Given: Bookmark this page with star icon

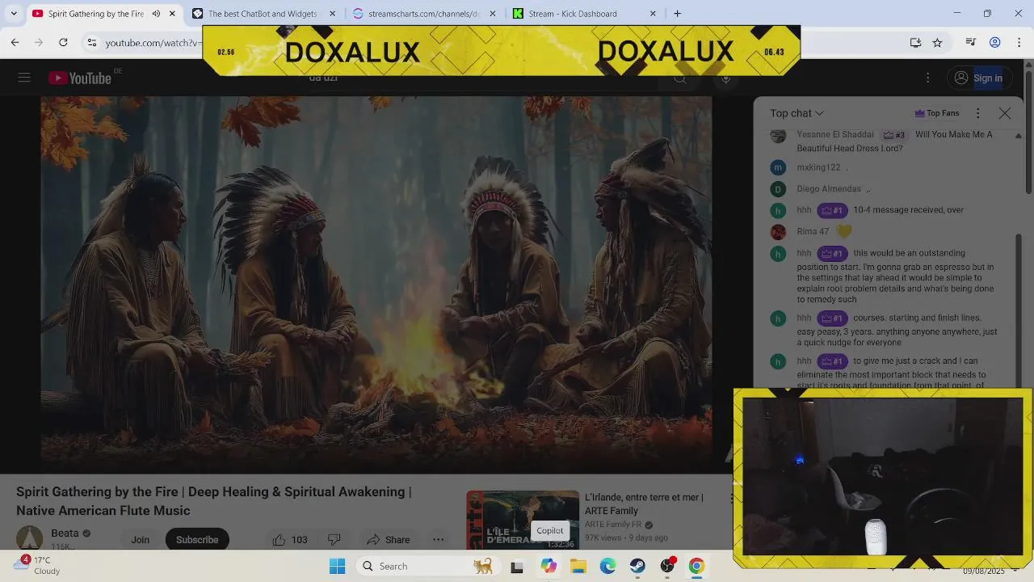Looking at the screenshot, I should tap(937, 43).
